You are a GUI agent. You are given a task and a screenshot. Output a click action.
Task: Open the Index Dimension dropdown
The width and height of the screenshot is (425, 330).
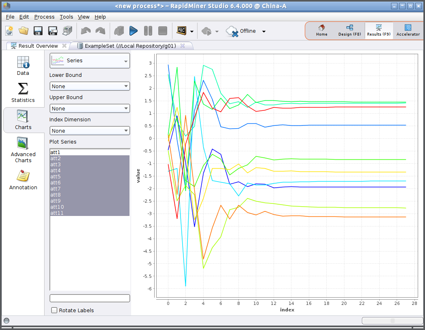pyautogui.click(x=90, y=131)
